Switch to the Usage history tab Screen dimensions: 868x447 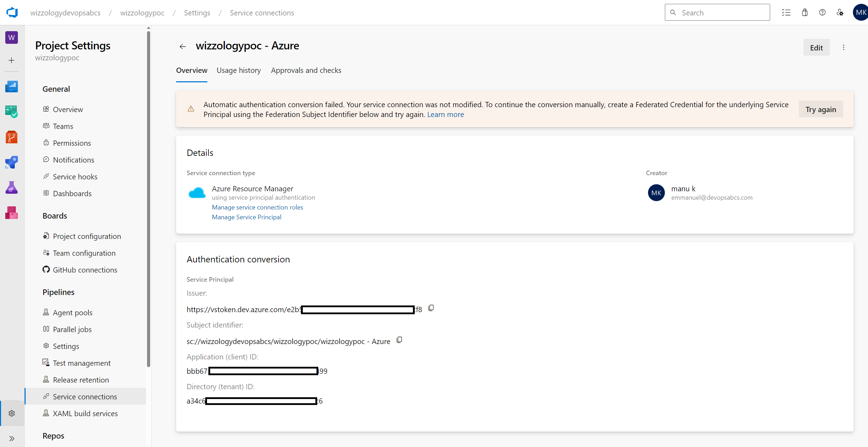(x=239, y=70)
